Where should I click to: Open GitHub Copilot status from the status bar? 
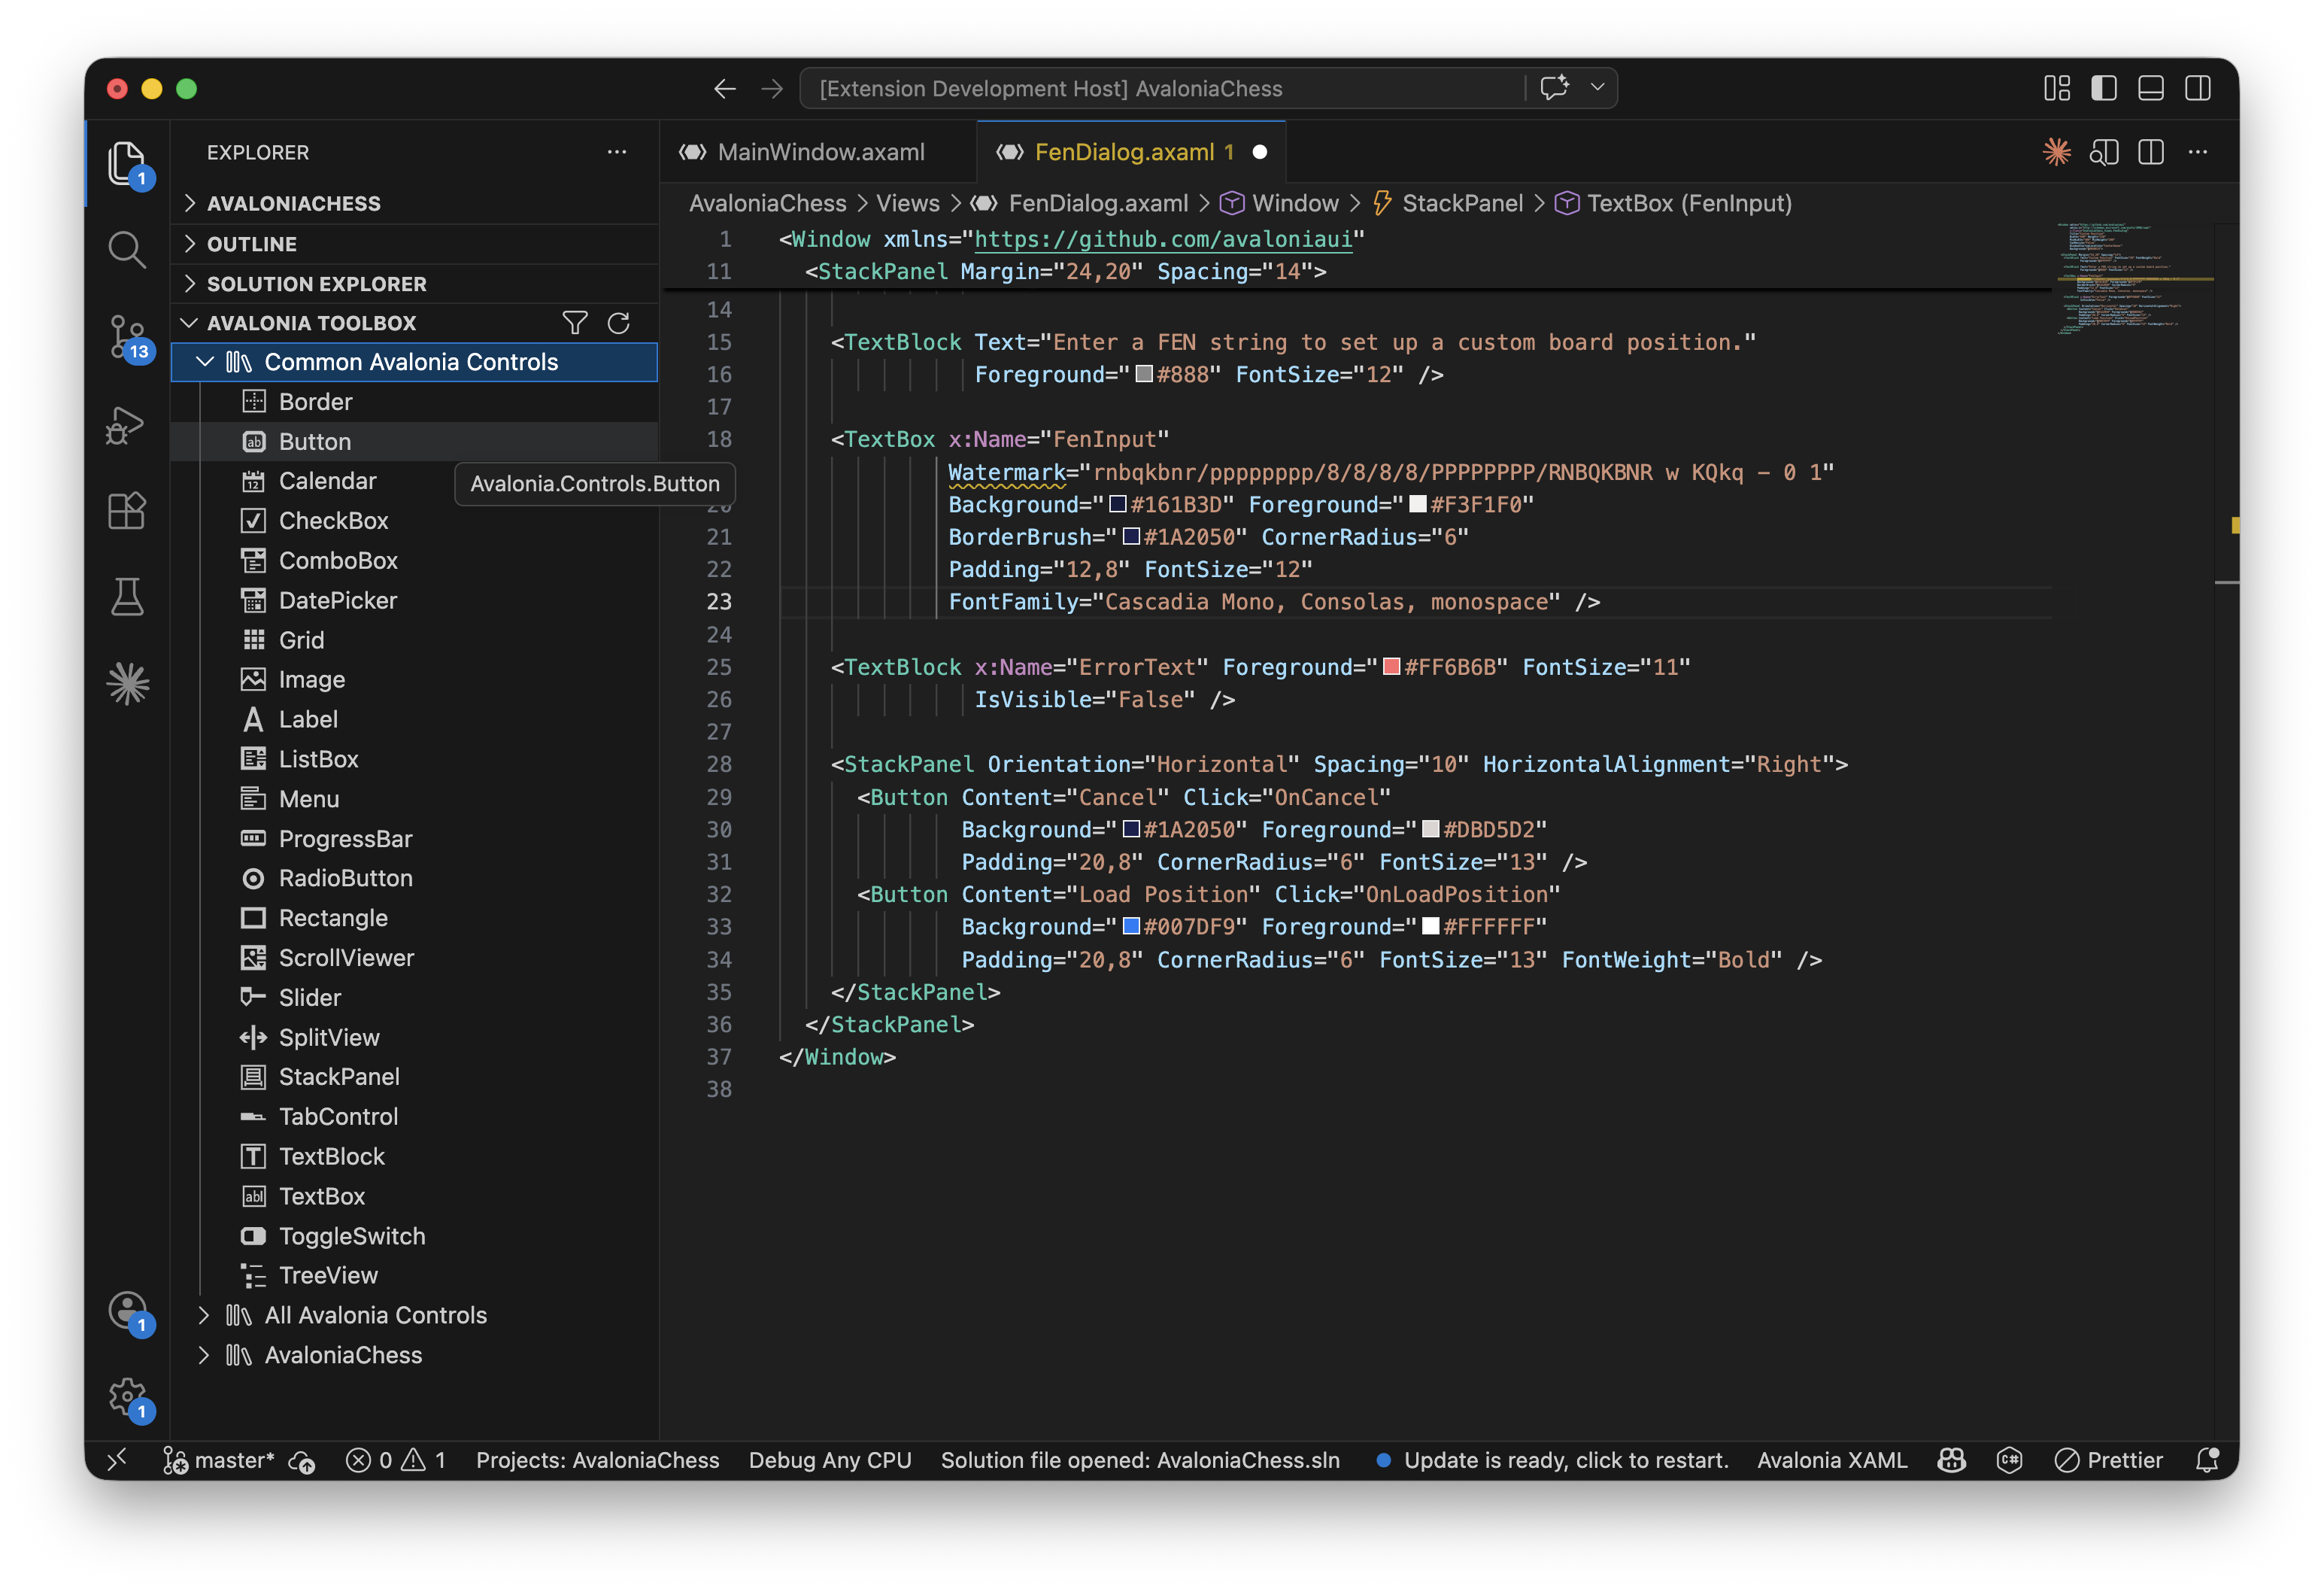click(x=1951, y=1460)
